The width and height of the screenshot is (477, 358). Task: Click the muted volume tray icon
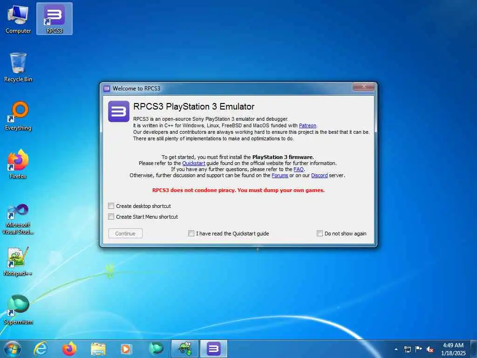point(430,349)
